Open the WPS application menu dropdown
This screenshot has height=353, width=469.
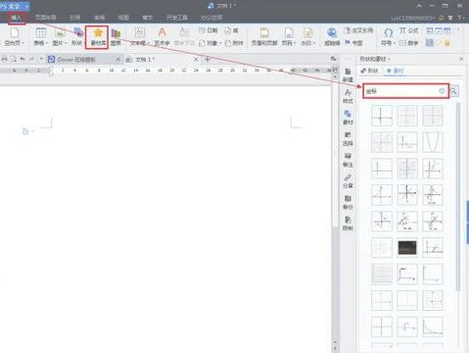(26, 6)
